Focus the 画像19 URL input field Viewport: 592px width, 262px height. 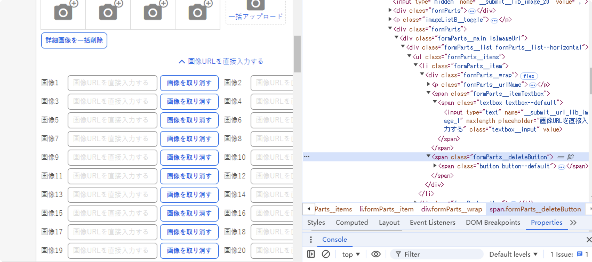point(112,251)
